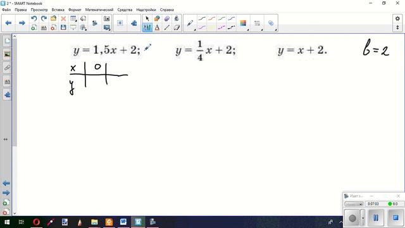
Task: Open the color palette dropdown
Action: click(243, 23)
